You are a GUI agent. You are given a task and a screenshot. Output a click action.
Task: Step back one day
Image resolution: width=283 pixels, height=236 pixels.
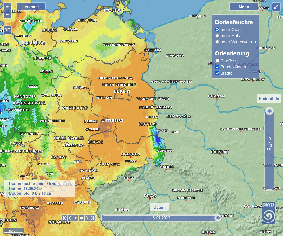point(70,218)
